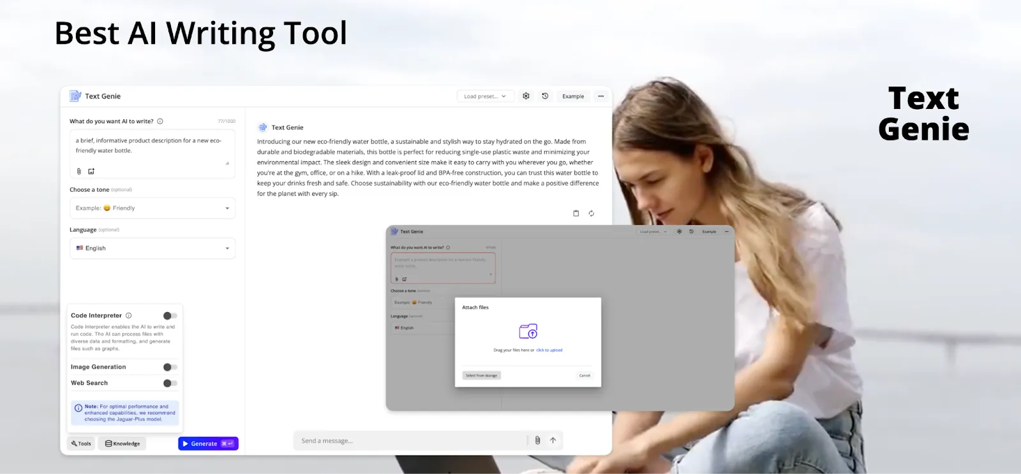Open settings gear in the main Text Genie window
1021x474 pixels.
pyautogui.click(x=526, y=96)
